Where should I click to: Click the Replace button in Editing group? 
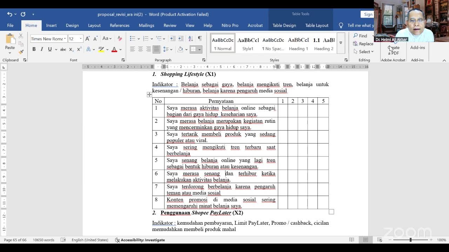pos(363,44)
